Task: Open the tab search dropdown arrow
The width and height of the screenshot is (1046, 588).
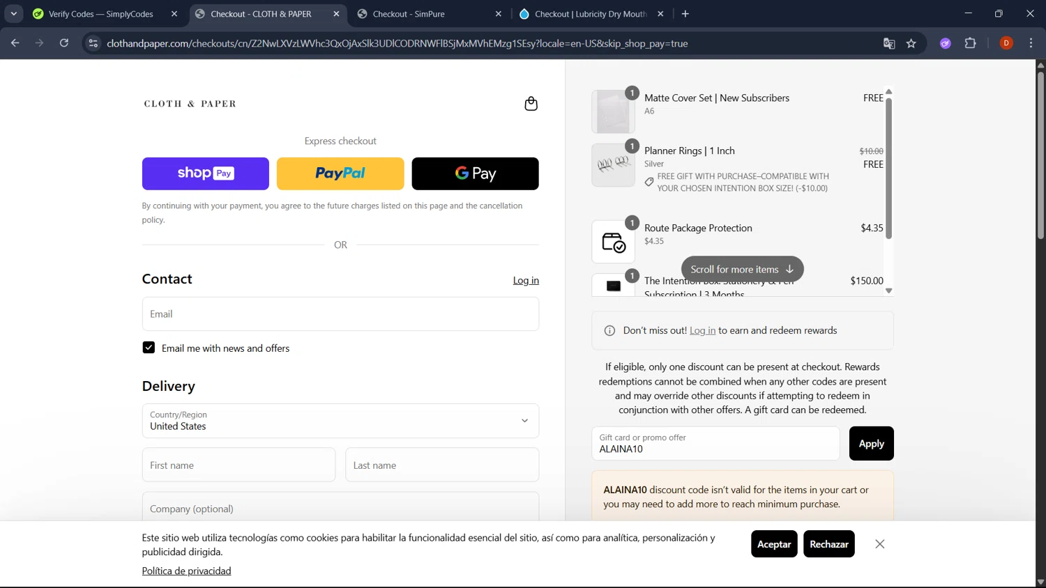Action: [x=13, y=14]
